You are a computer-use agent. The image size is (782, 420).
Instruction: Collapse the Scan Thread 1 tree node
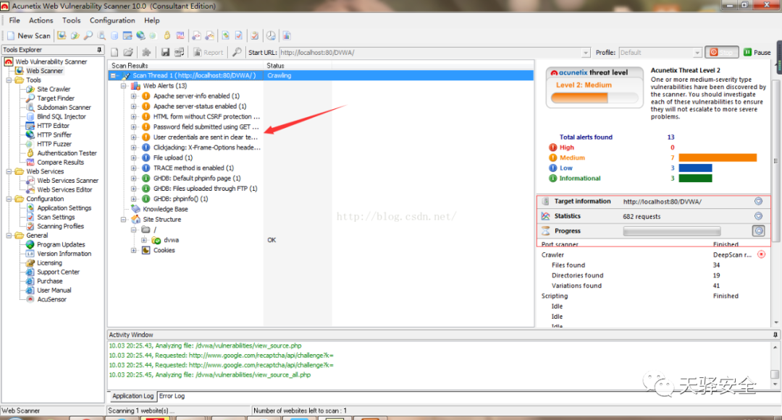coord(113,76)
